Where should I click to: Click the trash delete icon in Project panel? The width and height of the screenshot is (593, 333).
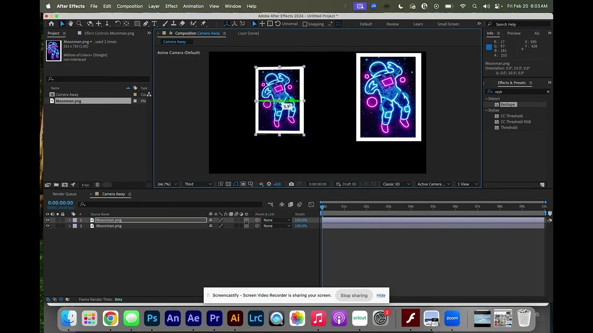click(x=97, y=185)
